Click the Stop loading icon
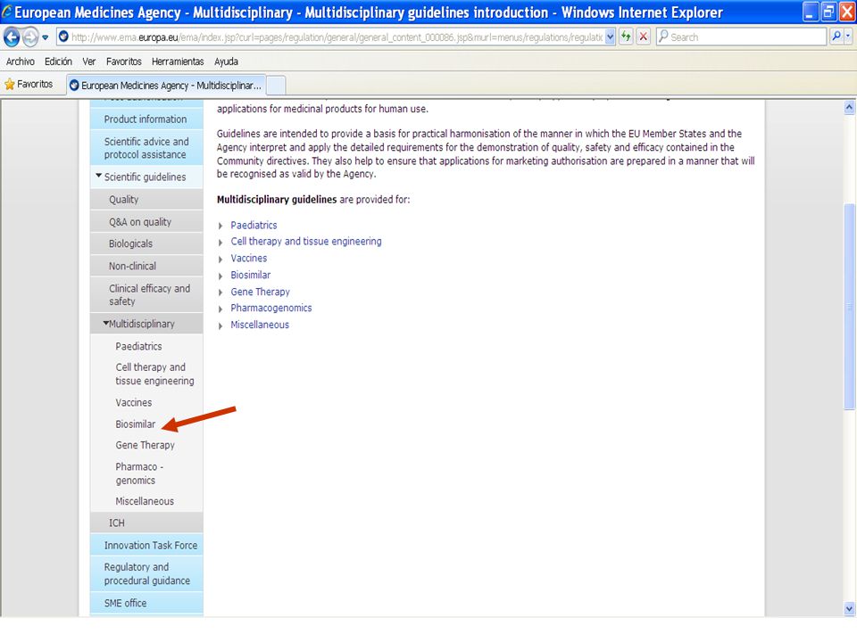Screen dimensions: 857x642 pos(644,37)
